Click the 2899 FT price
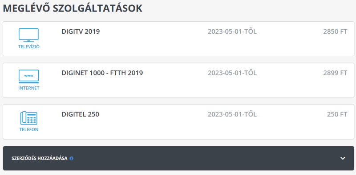Viewport: 356px width, 175px height. point(335,73)
